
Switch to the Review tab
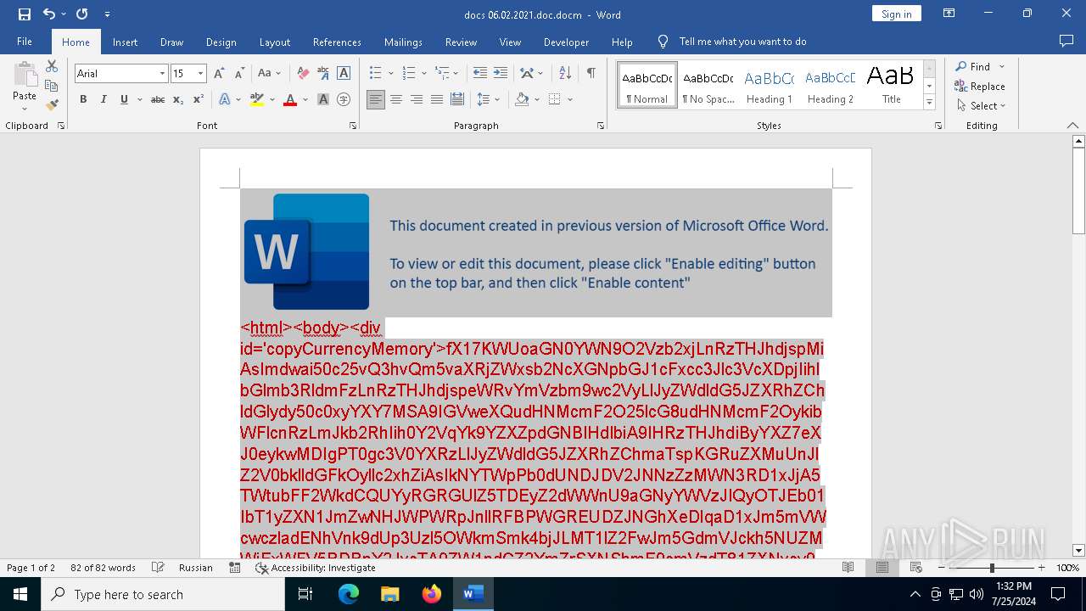pyautogui.click(x=461, y=42)
